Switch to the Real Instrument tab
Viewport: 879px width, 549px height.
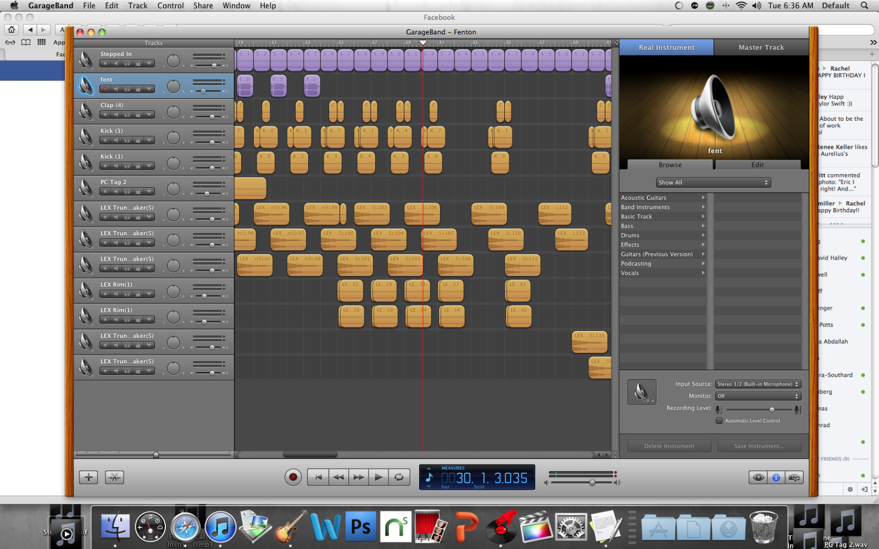click(x=666, y=47)
